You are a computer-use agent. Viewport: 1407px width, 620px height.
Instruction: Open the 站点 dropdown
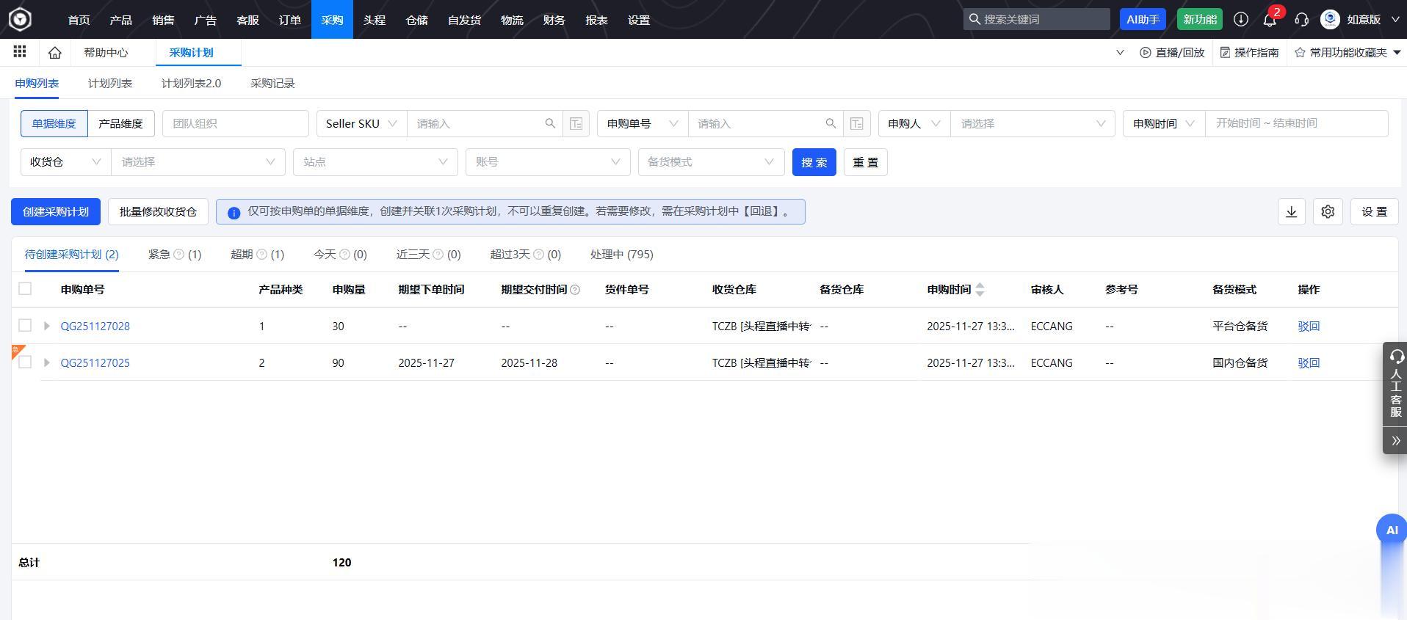[375, 161]
